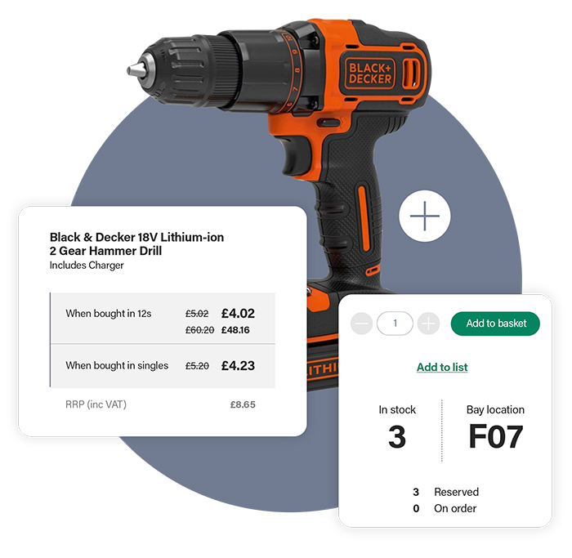Increase quantity with plus button
This screenshot has height=558, width=572.
pyautogui.click(x=429, y=324)
